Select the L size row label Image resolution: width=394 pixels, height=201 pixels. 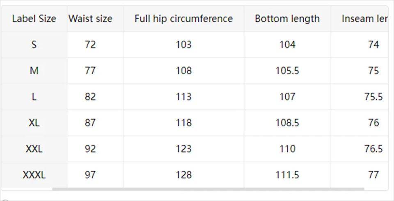pos(34,97)
